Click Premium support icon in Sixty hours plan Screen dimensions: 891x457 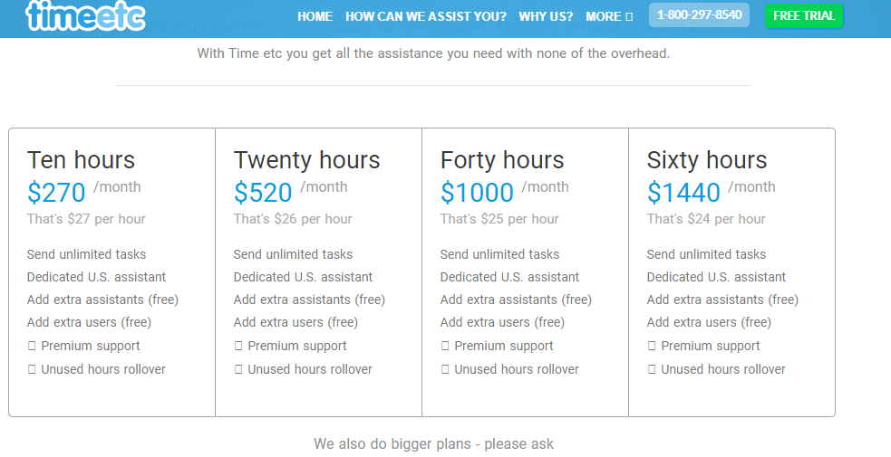point(652,346)
